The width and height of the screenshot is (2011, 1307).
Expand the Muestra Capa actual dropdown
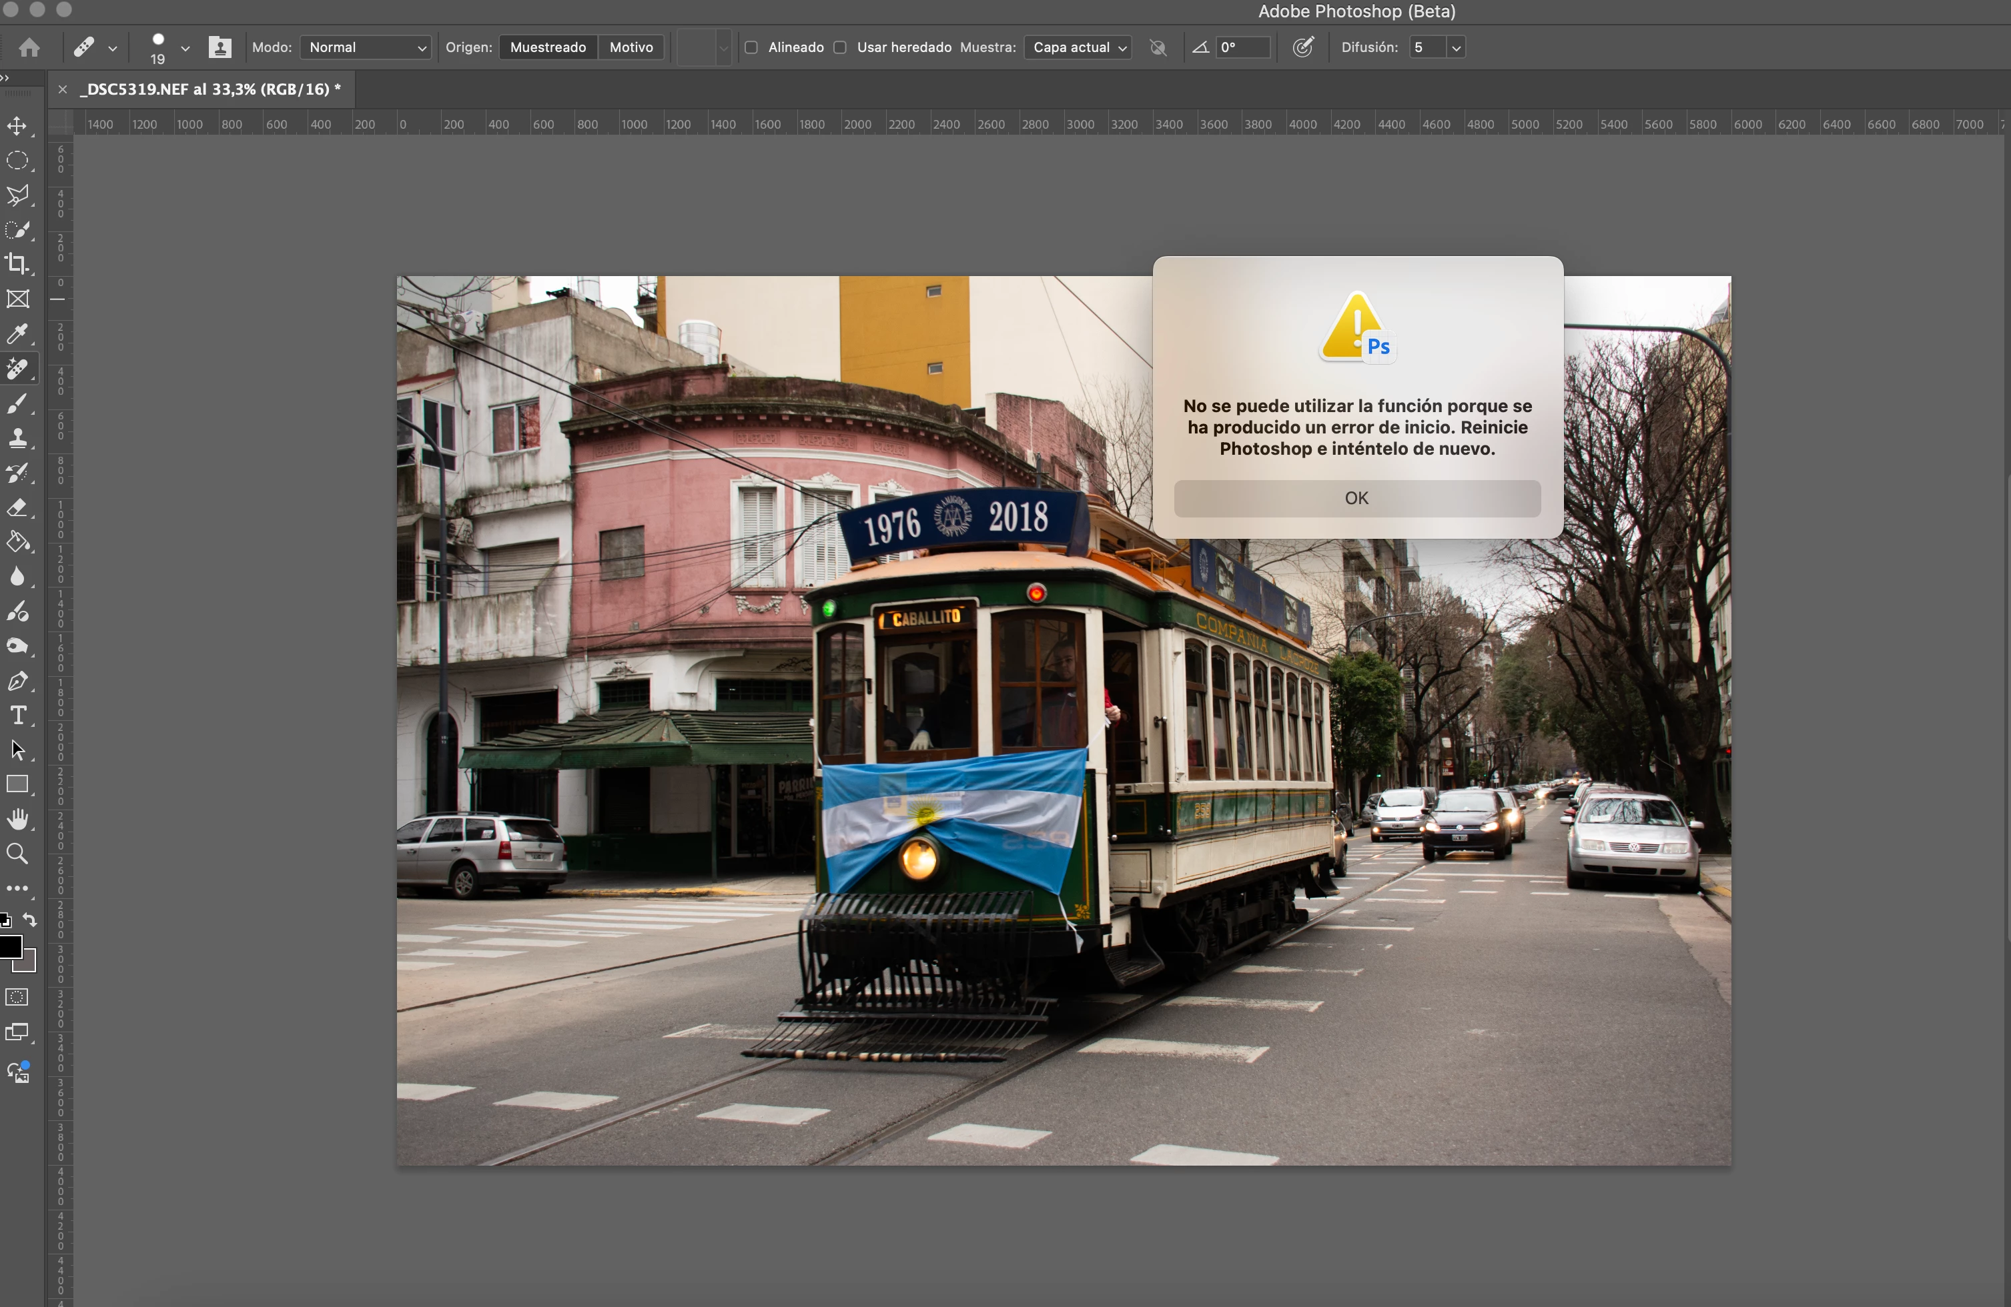pos(1078,47)
